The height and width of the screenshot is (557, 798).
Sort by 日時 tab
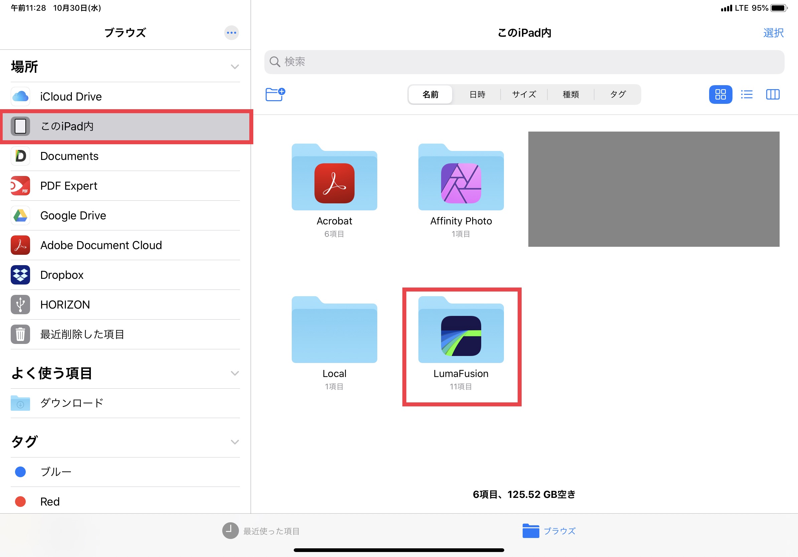[x=477, y=95]
